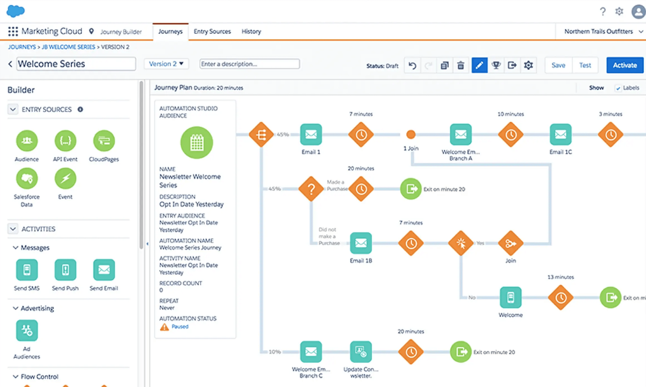
Task: Select the Send Email activity icon
Action: point(104,270)
